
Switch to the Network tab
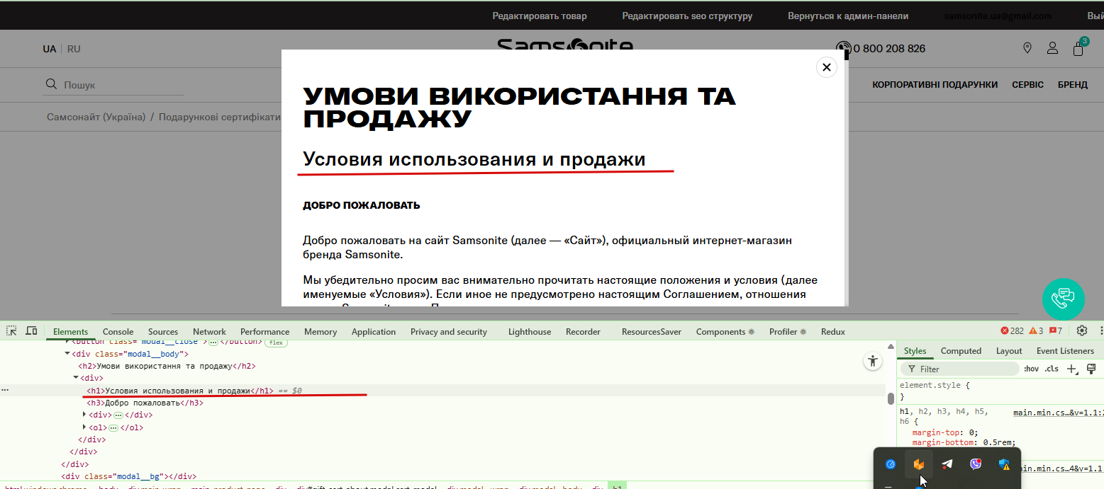[x=209, y=331]
